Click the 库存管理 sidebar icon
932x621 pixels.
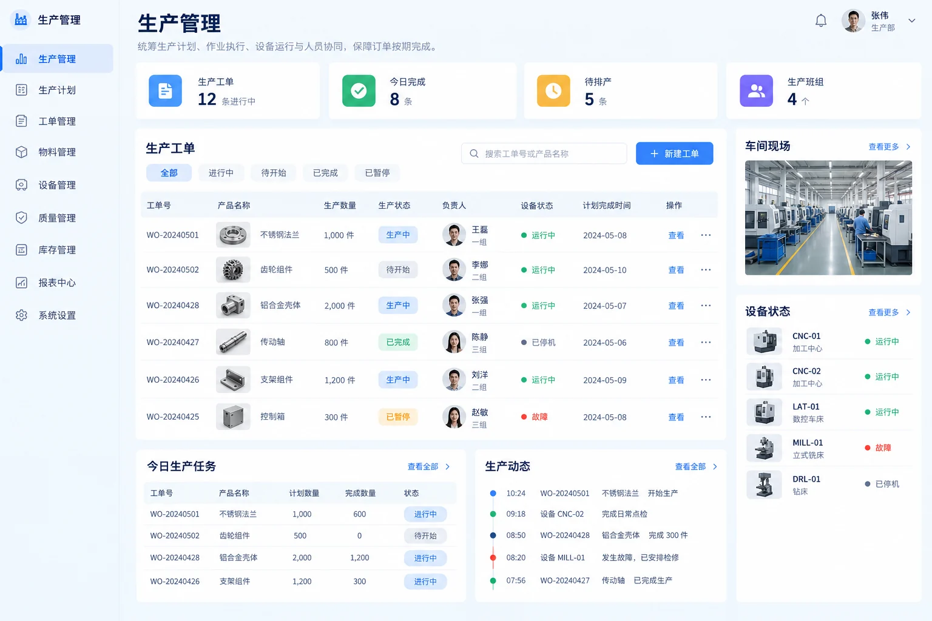21,249
